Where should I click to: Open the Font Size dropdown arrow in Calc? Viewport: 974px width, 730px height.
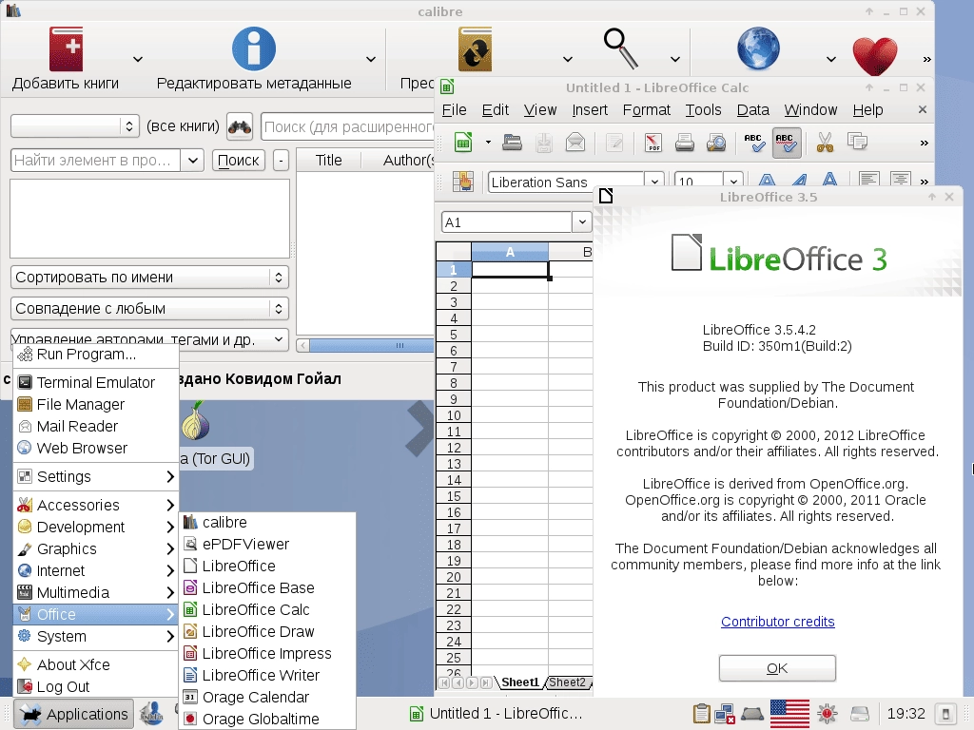click(733, 182)
